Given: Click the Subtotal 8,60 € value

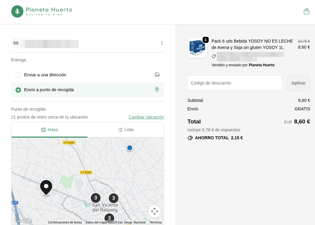Looking at the screenshot, I should click(304, 100).
